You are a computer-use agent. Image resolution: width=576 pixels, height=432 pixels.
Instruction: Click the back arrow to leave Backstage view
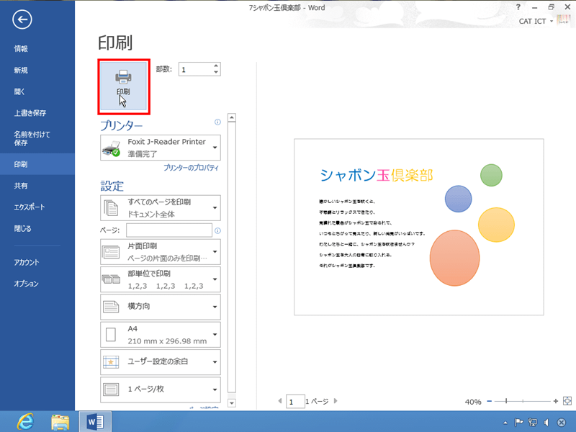point(22,20)
